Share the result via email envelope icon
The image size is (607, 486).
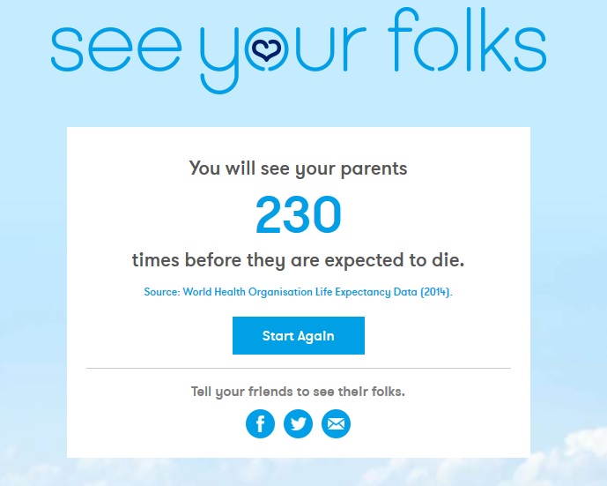(336, 424)
